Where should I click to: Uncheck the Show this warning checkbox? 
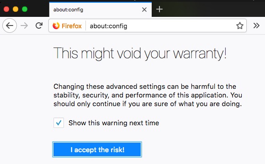pos(58,123)
